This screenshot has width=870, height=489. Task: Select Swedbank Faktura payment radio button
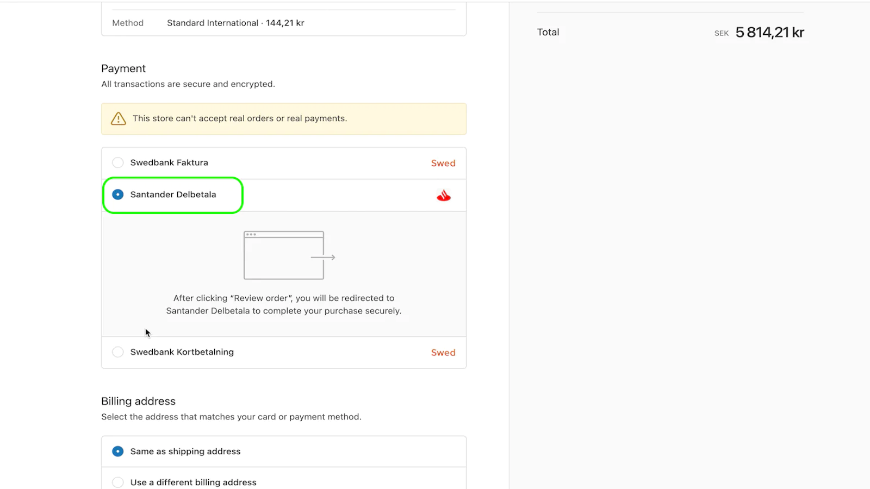pyautogui.click(x=118, y=162)
